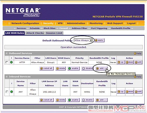The height and width of the screenshot is (113, 147).
Task: Click the 192.168.2.2 LAN server address
Action: click(49, 92)
